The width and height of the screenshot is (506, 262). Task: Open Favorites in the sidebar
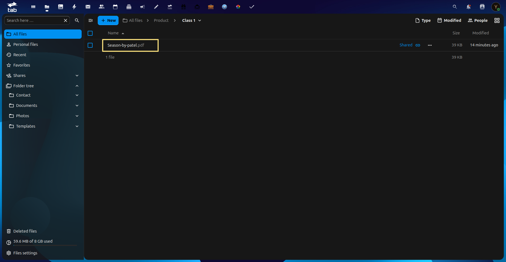coord(43,65)
